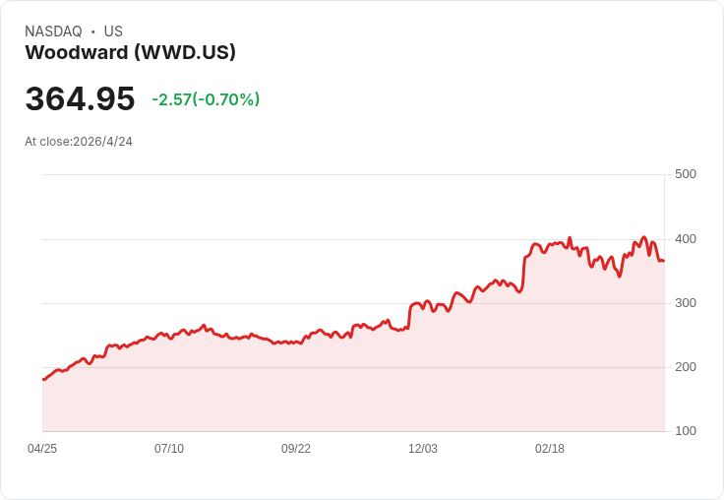Image resolution: width=724 pixels, height=500 pixels.
Task: Click the At close 2026/4/24 timestamp
Action: click(79, 142)
